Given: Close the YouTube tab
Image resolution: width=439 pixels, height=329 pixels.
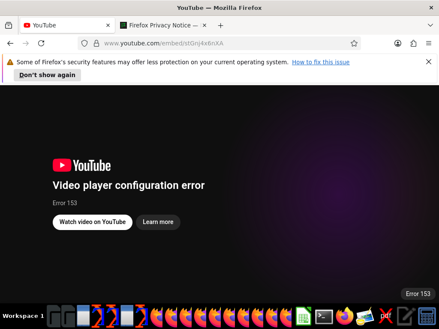Looking at the screenshot, I should coord(108,25).
